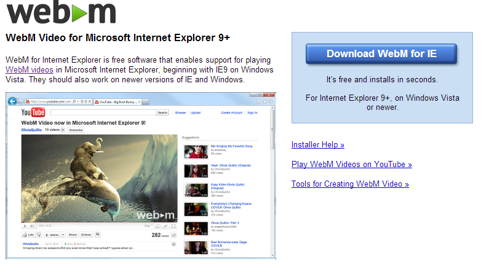Click the statistics icon beside 282 views
The image size is (481, 269).
point(173,235)
